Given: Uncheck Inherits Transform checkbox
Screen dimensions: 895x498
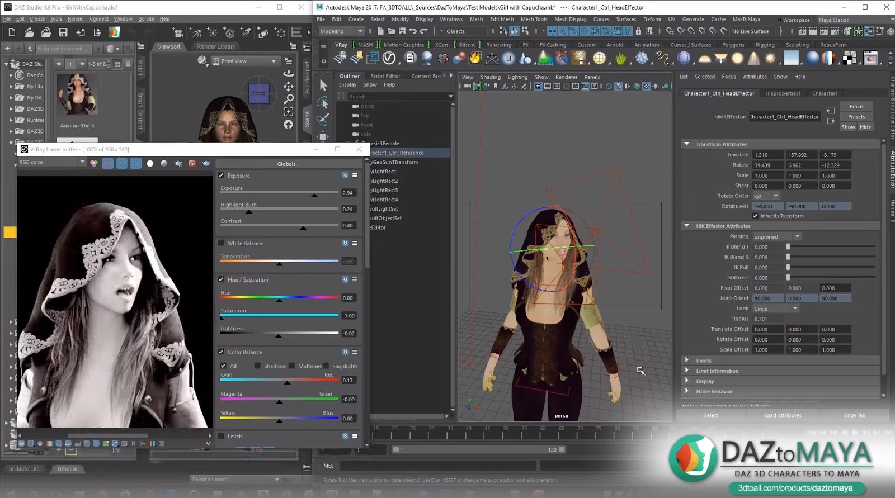Looking at the screenshot, I should [x=755, y=216].
